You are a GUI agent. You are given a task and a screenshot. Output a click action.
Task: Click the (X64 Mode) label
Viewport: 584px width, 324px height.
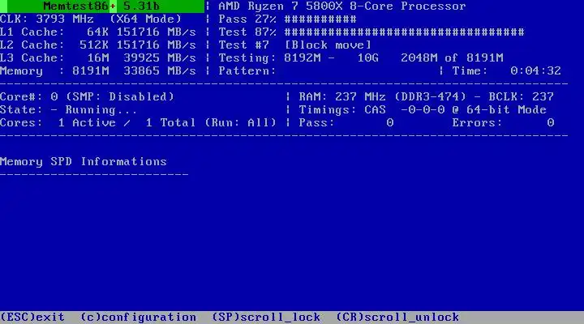click(145, 19)
